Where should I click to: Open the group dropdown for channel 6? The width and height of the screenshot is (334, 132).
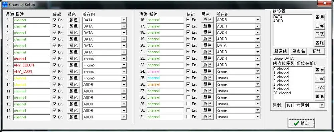point(124,59)
